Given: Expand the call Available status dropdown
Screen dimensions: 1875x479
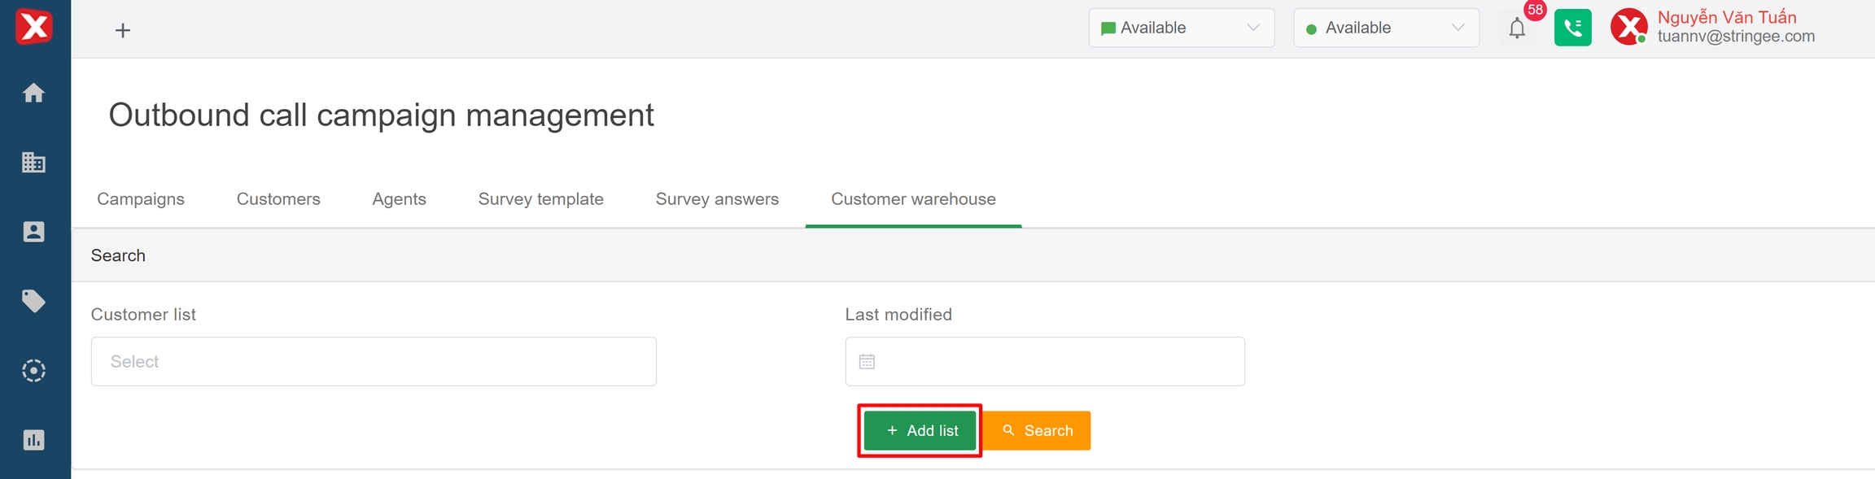Looking at the screenshot, I should point(1386,28).
